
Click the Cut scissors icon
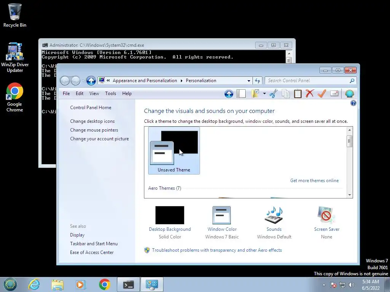[x=273, y=94]
